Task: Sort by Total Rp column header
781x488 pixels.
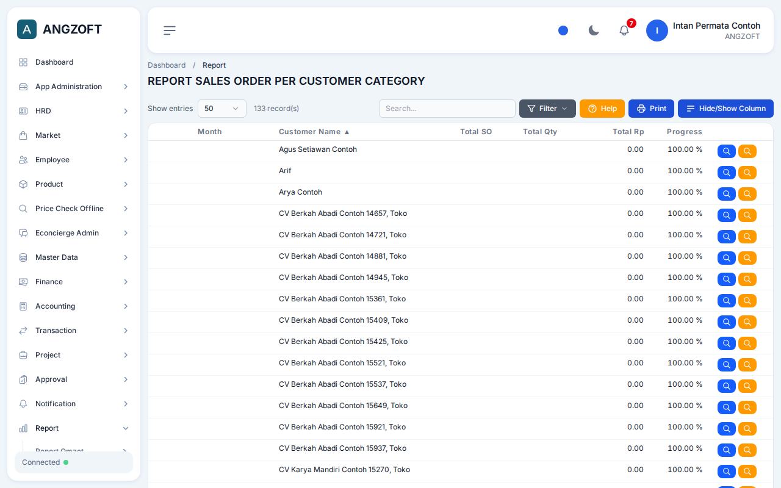Action: point(628,132)
